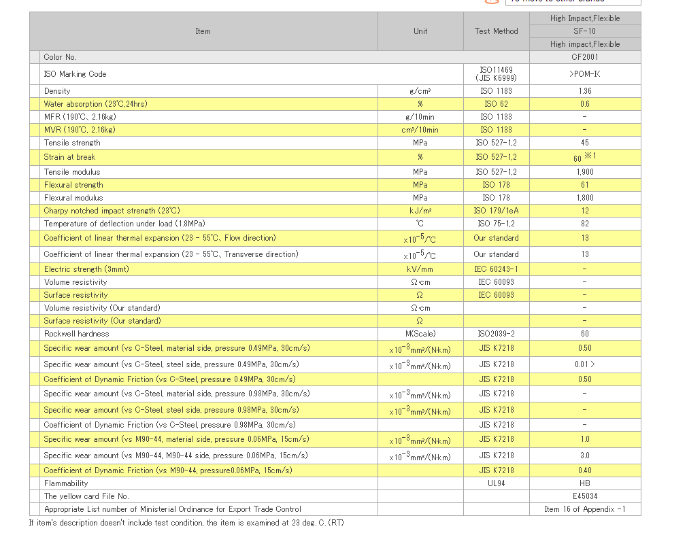Screen dimensions: 687x533
Task: Select the "CF2001" color number value
Action: tap(585, 57)
